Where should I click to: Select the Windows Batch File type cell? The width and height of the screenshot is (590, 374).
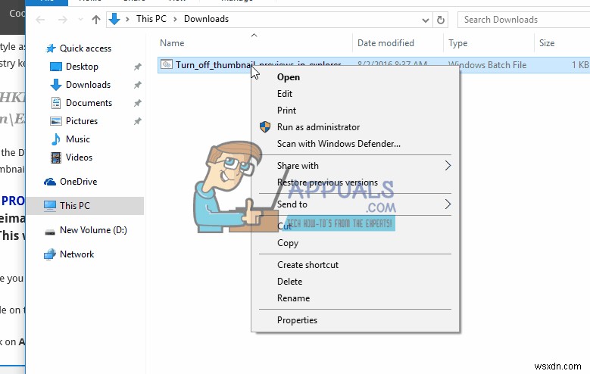point(487,65)
